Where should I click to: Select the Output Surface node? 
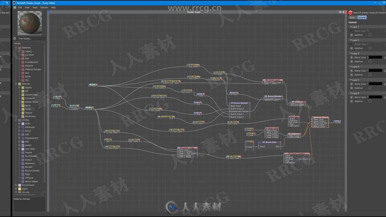pyautogui.click(x=337, y=122)
